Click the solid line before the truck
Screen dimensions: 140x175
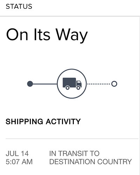click(x=45, y=84)
